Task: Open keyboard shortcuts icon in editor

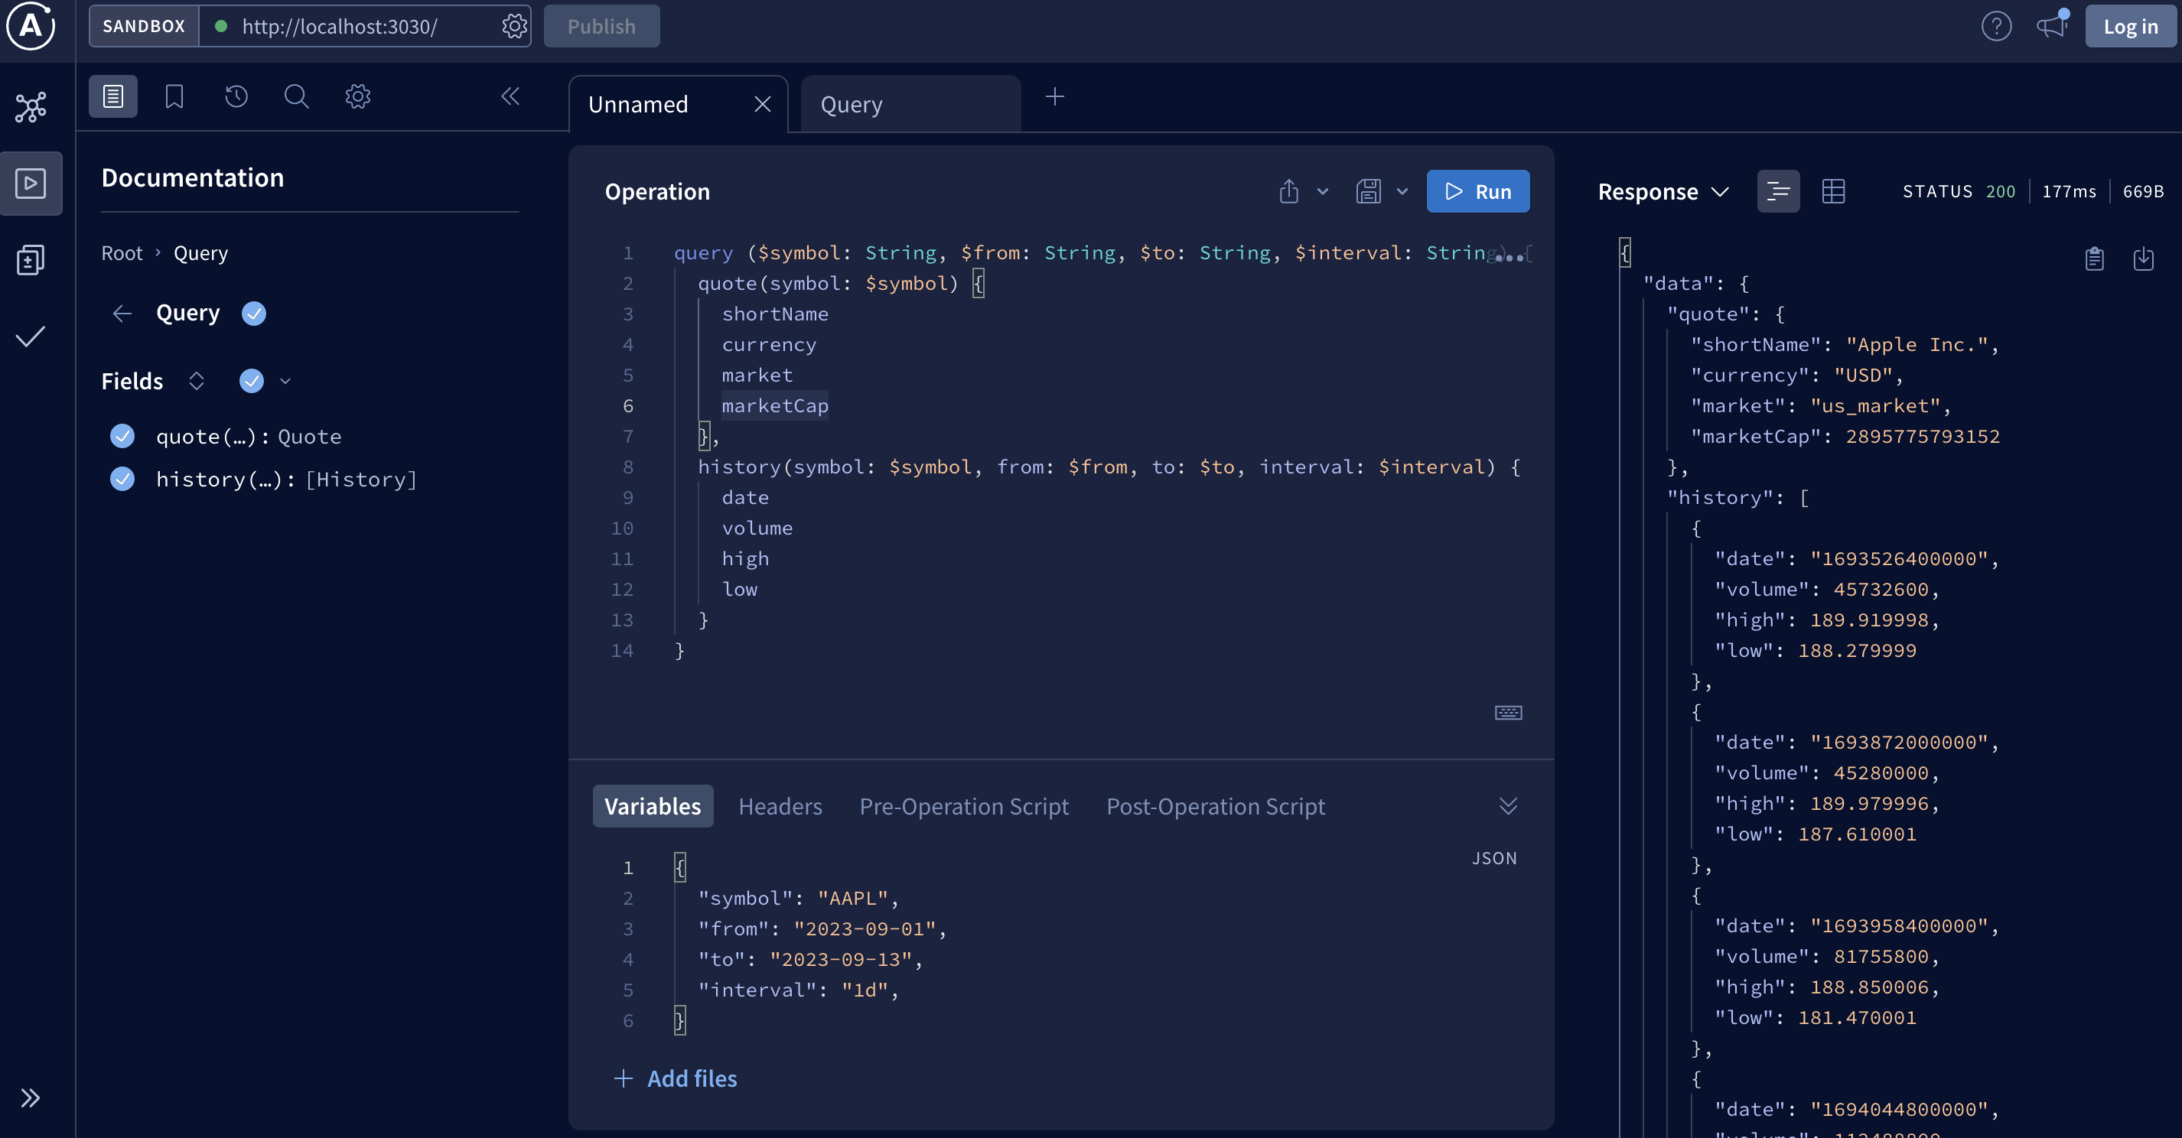Action: pos(1508,712)
